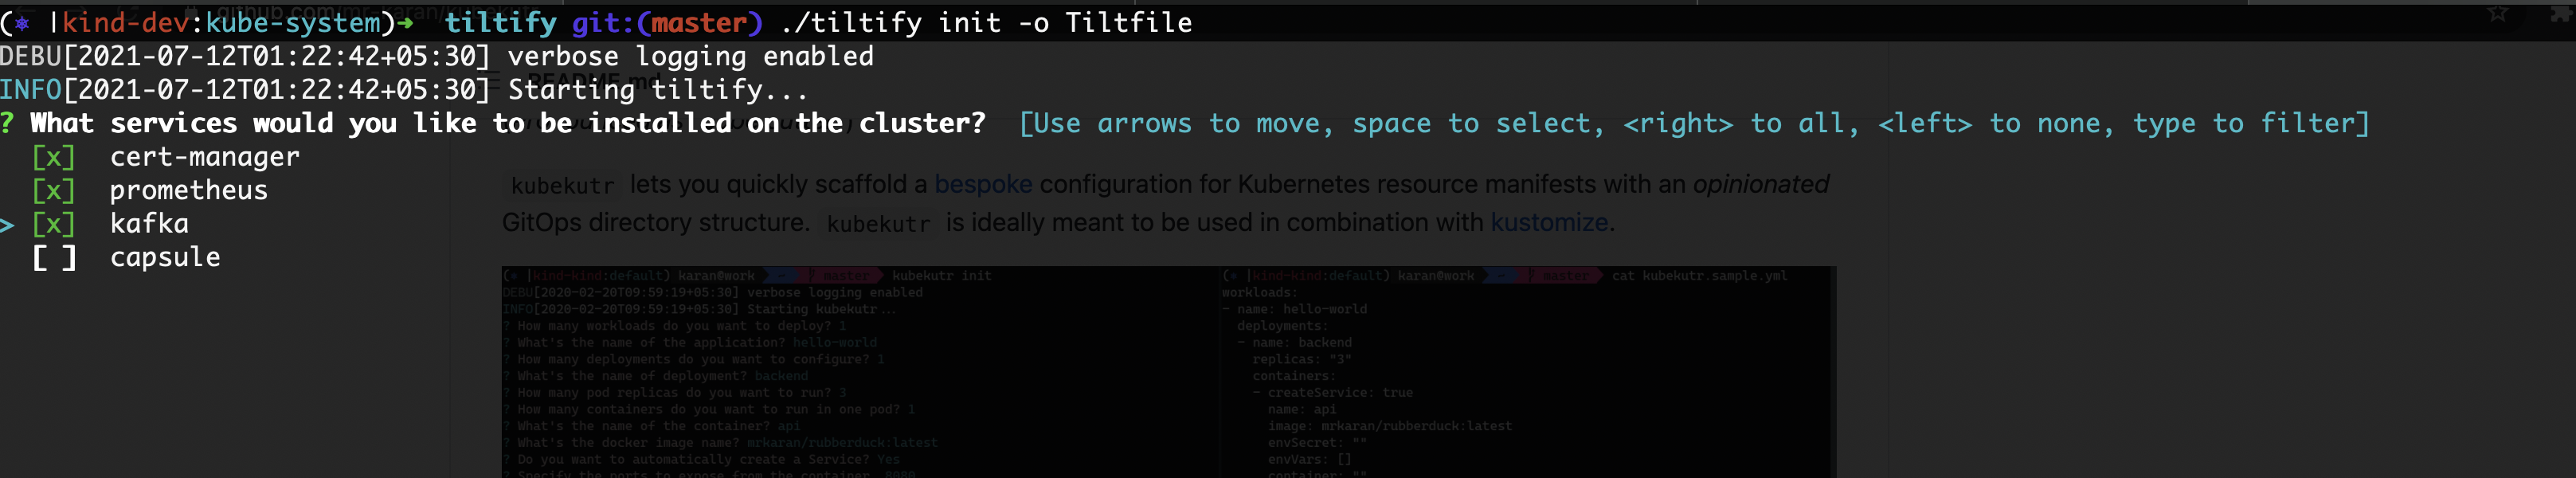Uncheck the kafka checkbox
The height and width of the screenshot is (478, 2576).
coord(54,224)
